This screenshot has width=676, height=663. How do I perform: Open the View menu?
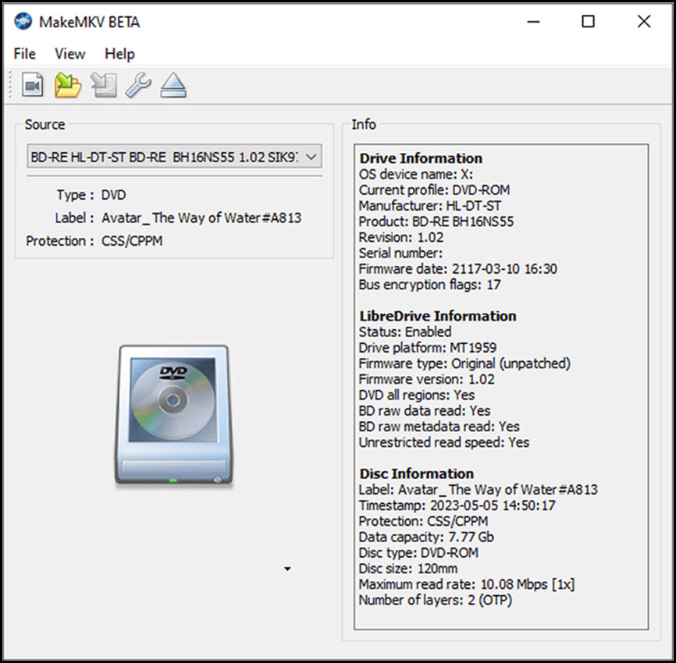[x=69, y=54]
